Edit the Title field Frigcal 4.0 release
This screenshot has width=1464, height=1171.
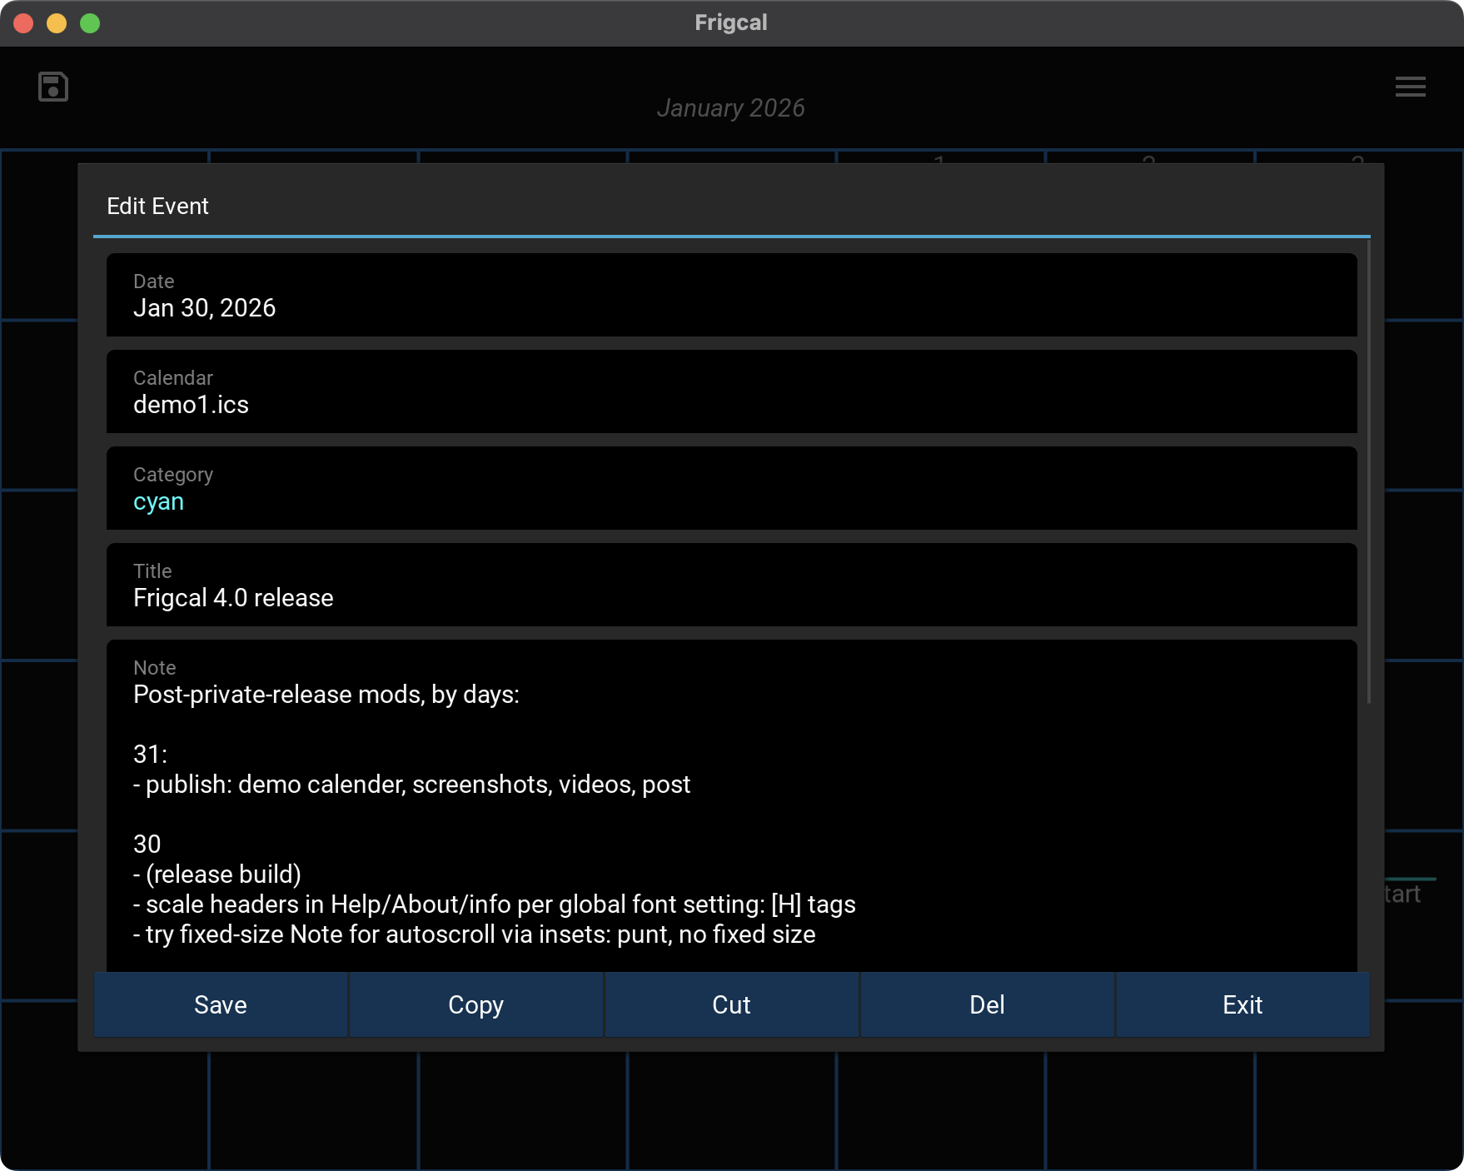[x=732, y=585]
